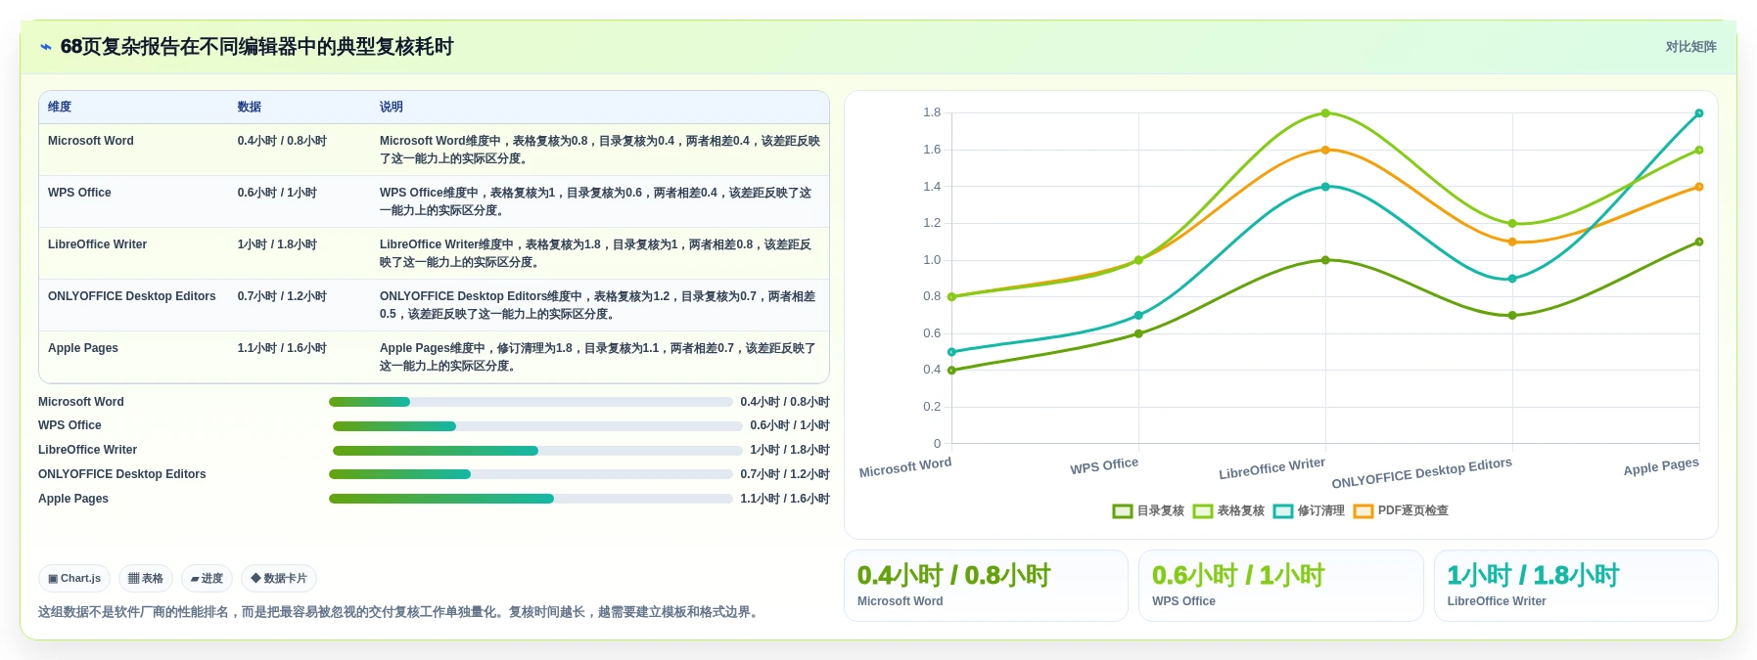Click table cell 0.6小时 / 1小时
The width and height of the screenshot is (1757, 660).
coord(277,193)
